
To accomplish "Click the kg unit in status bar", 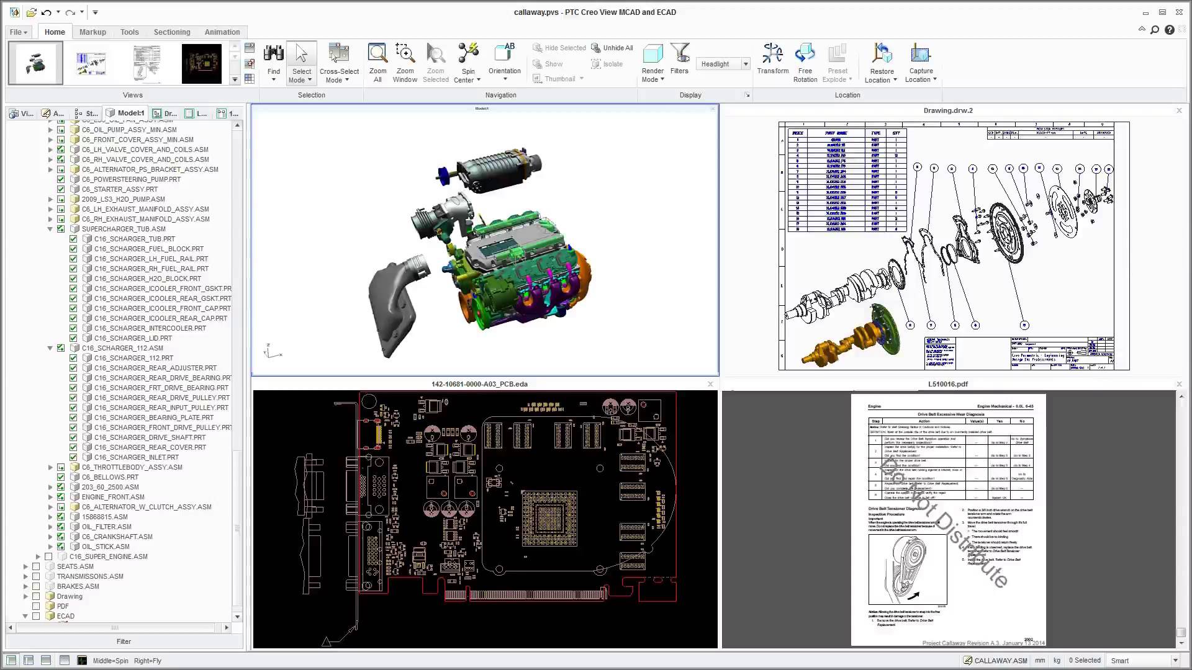I will (x=1057, y=660).
